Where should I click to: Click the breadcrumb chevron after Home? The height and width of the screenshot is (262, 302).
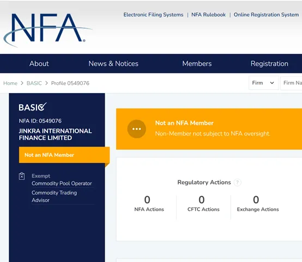(x=22, y=83)
